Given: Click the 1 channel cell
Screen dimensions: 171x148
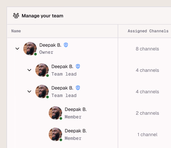Looking at the screenshot, I should pyautogui.click(x=147, y=135).
